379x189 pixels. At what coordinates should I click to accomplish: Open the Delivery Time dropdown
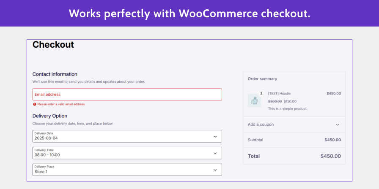tap(127, 153)
